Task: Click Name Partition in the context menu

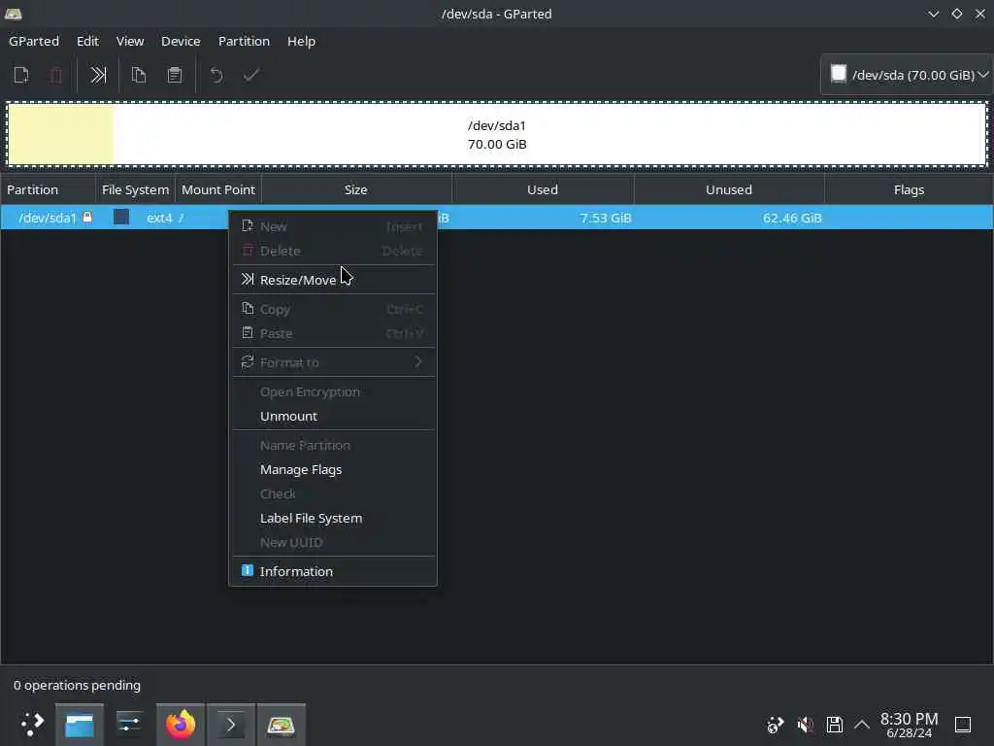Action: tap(333, 445)
